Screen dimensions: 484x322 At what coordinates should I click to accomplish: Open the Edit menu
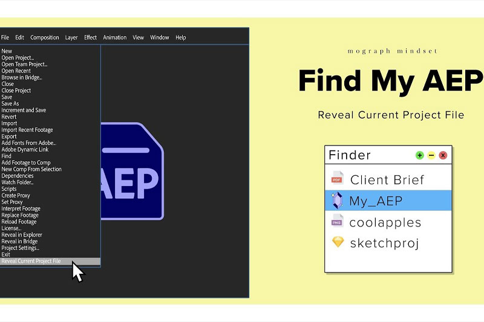pos(19,37)
